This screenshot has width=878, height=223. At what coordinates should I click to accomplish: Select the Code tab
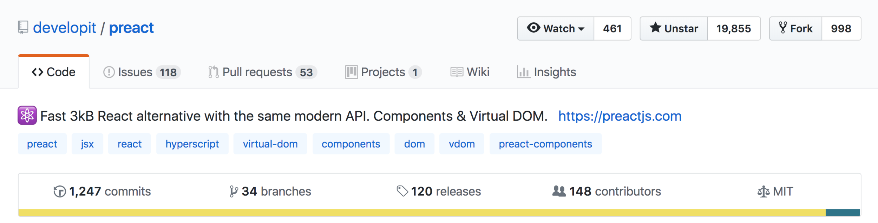coord(54,72)
